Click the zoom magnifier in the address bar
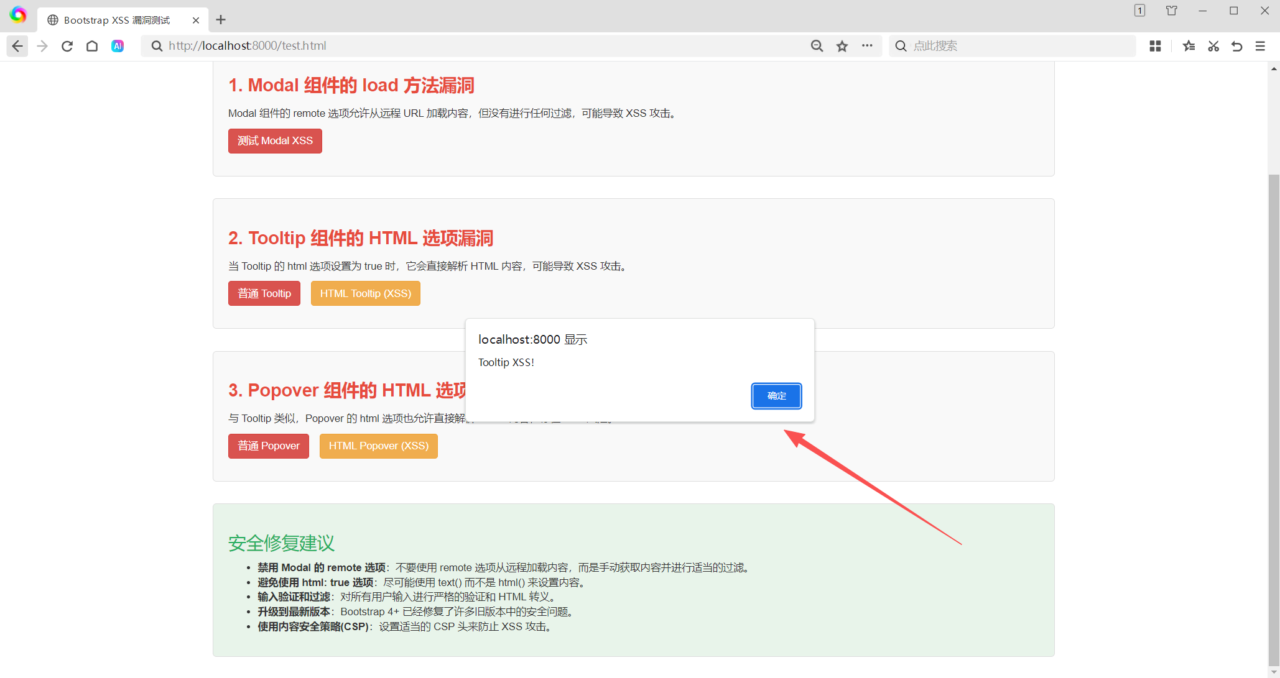 [817, 46]
